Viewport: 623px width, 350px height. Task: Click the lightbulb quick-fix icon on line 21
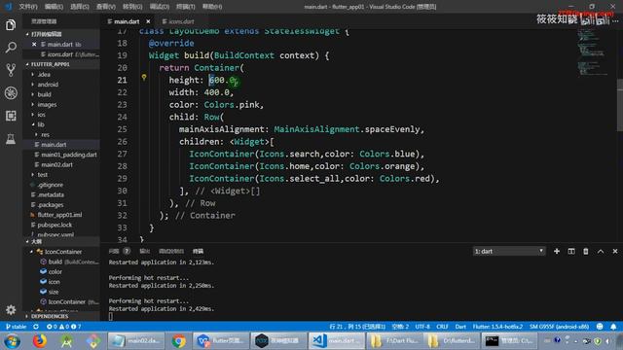144,78
